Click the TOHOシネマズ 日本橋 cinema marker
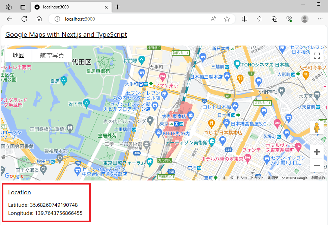 point(237,64)
